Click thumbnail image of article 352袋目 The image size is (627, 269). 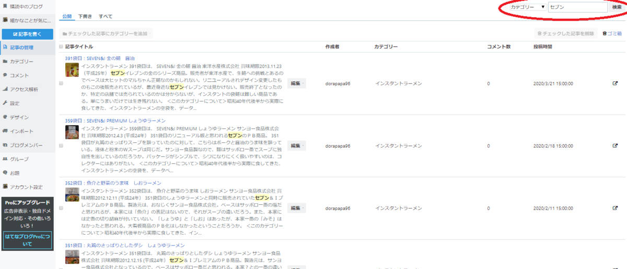(x=72, y=194)
